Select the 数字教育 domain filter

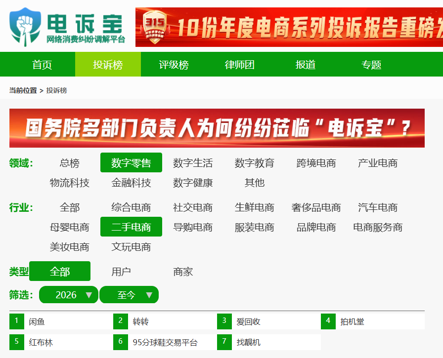pyautogui.click(x=254, y=163)
